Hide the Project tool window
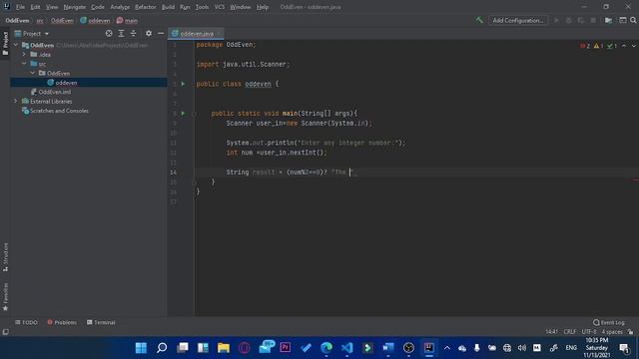This screenshot has height=359, width=639. pos(161,33)
